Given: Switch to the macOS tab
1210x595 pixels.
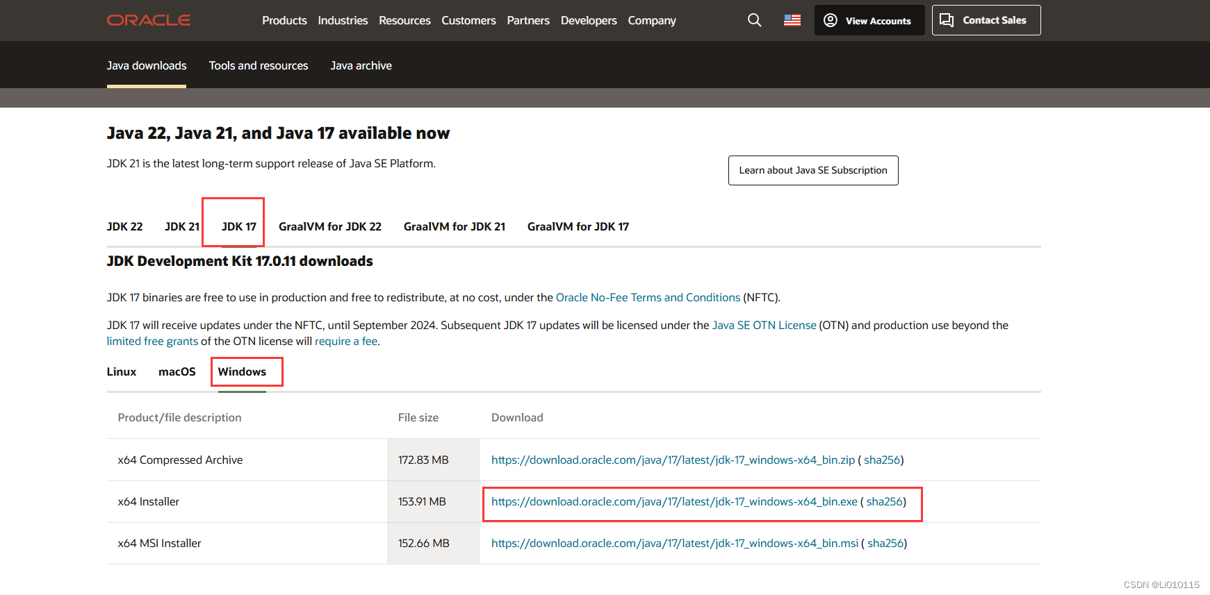Looking at the screenshot, I should click(x=177, y=371).
